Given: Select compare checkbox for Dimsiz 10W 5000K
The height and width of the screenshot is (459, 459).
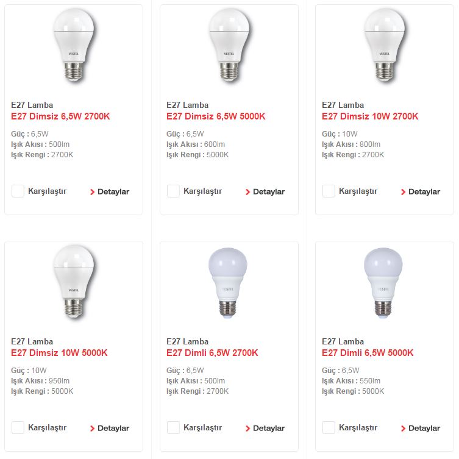Looking at the screenshot, I should (x=18, y=428).
